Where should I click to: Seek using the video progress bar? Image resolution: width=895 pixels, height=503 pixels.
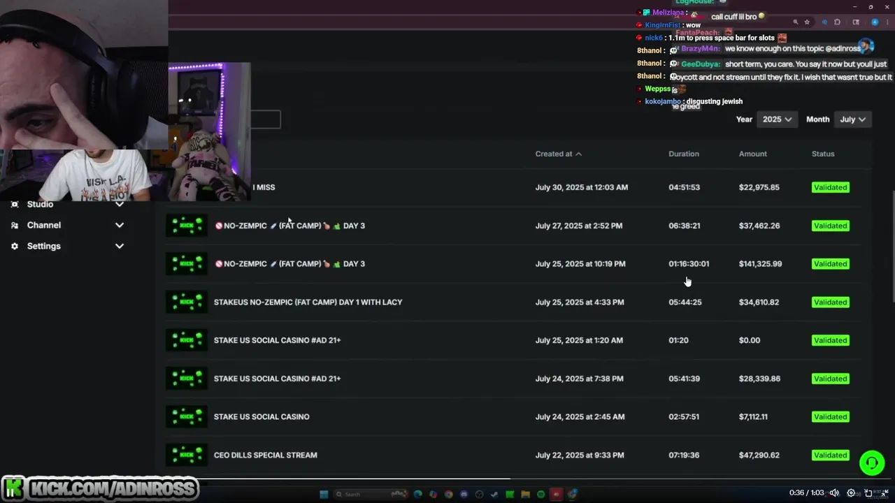(447, 479)
